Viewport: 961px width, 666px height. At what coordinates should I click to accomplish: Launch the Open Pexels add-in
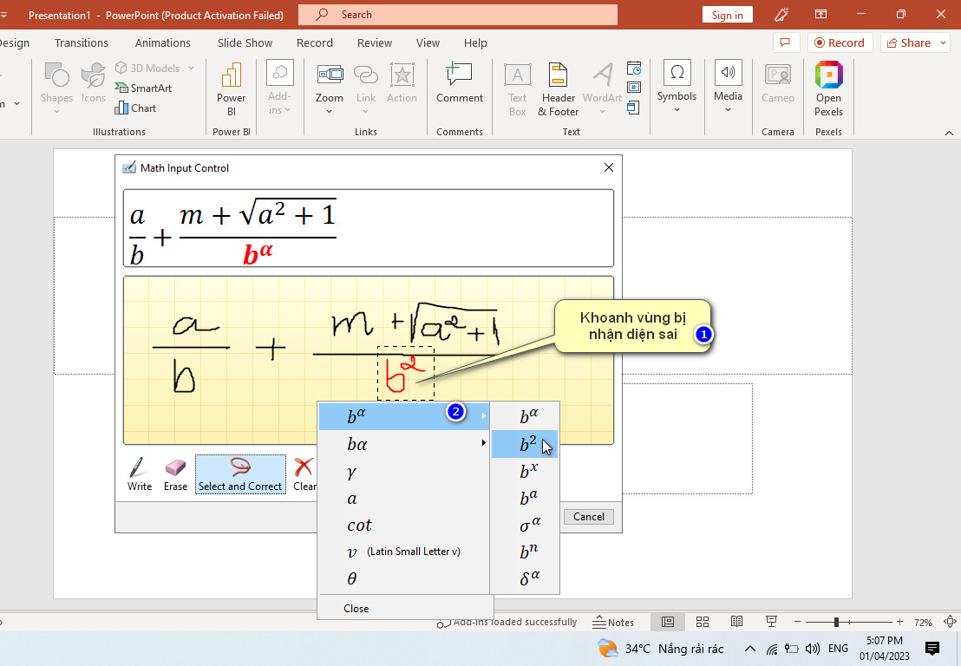tap(828, 90)
